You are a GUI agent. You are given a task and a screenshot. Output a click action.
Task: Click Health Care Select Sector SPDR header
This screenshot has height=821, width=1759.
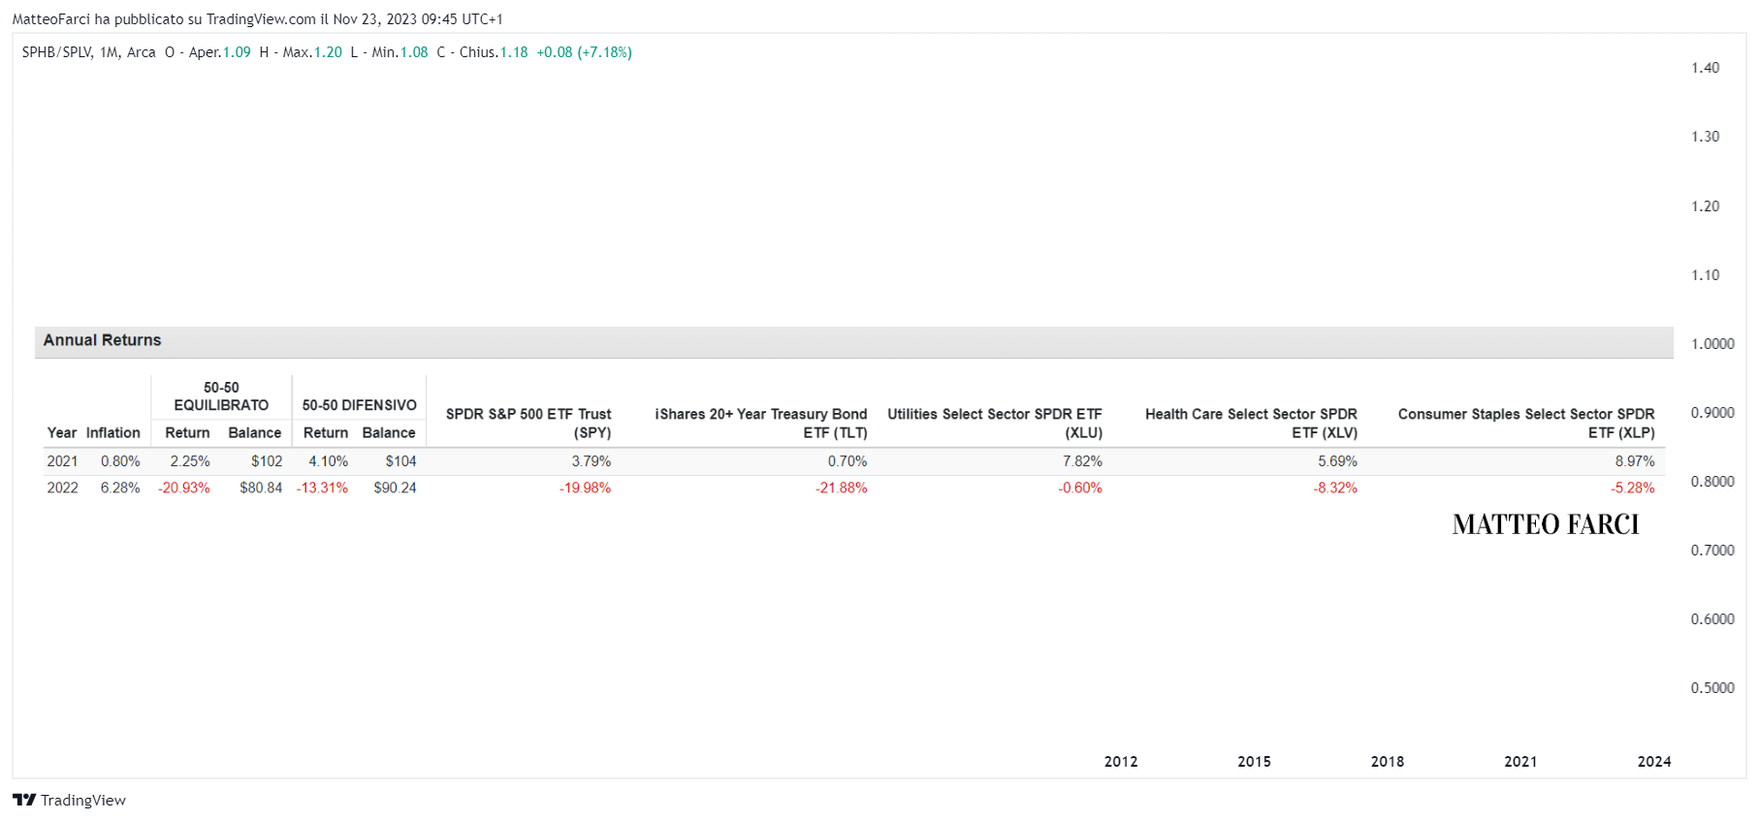pos(1251,423)
